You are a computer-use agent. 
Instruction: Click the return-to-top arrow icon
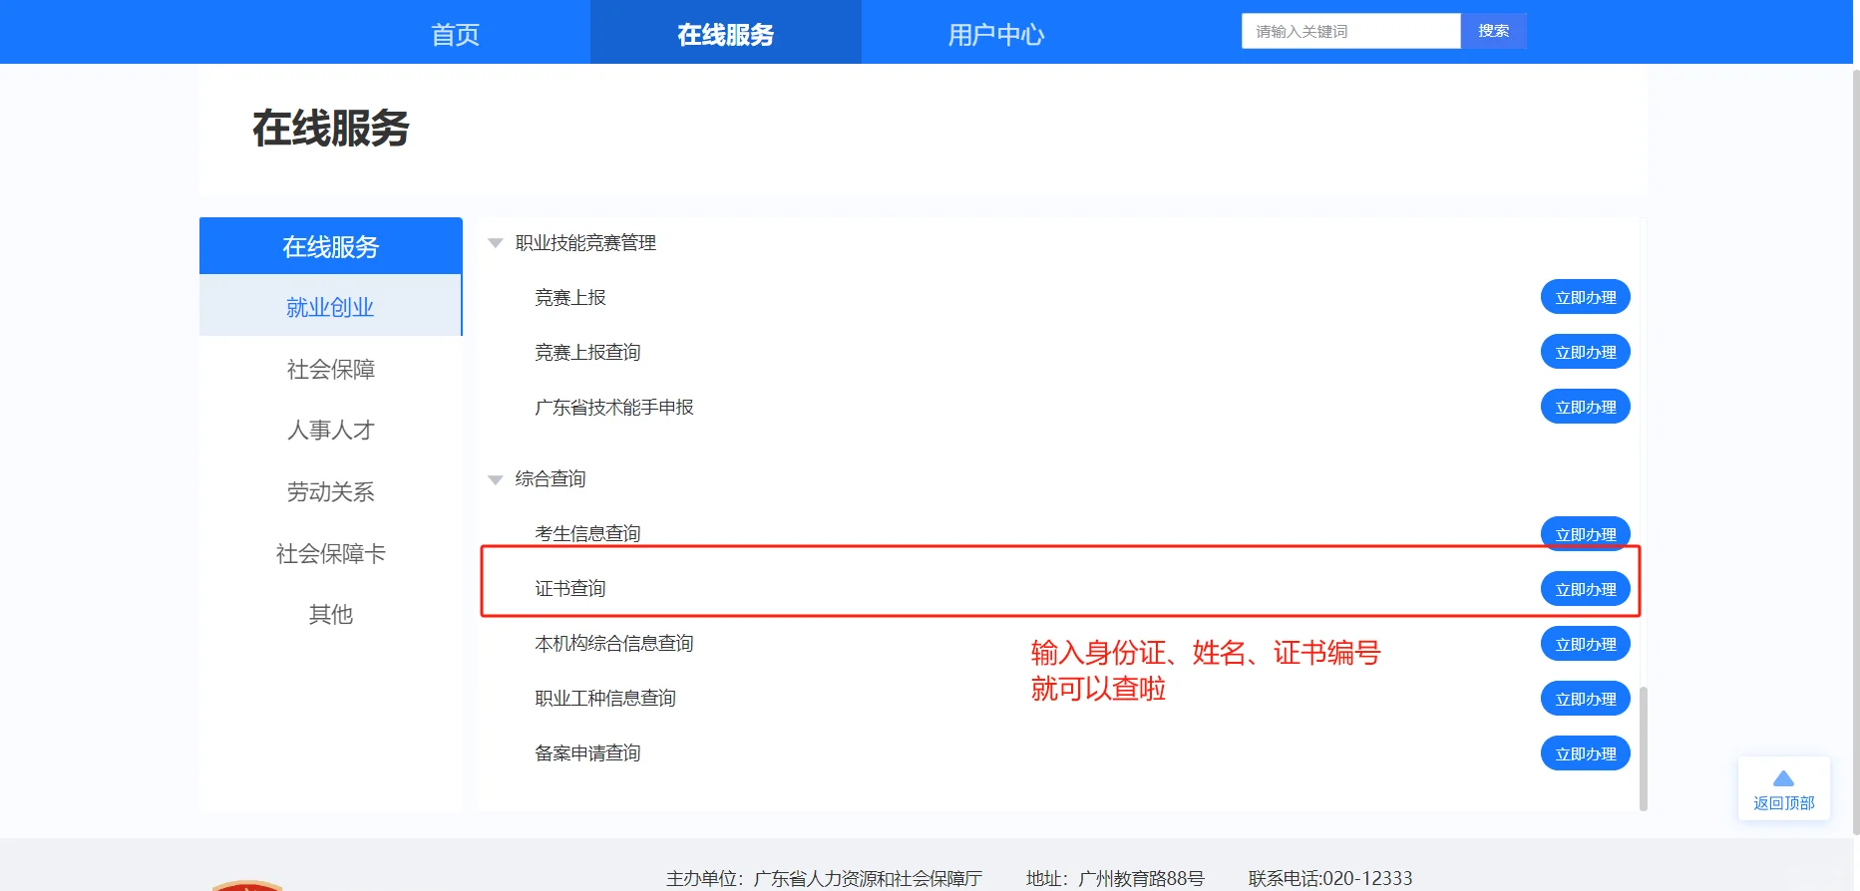click(1783, 779)
